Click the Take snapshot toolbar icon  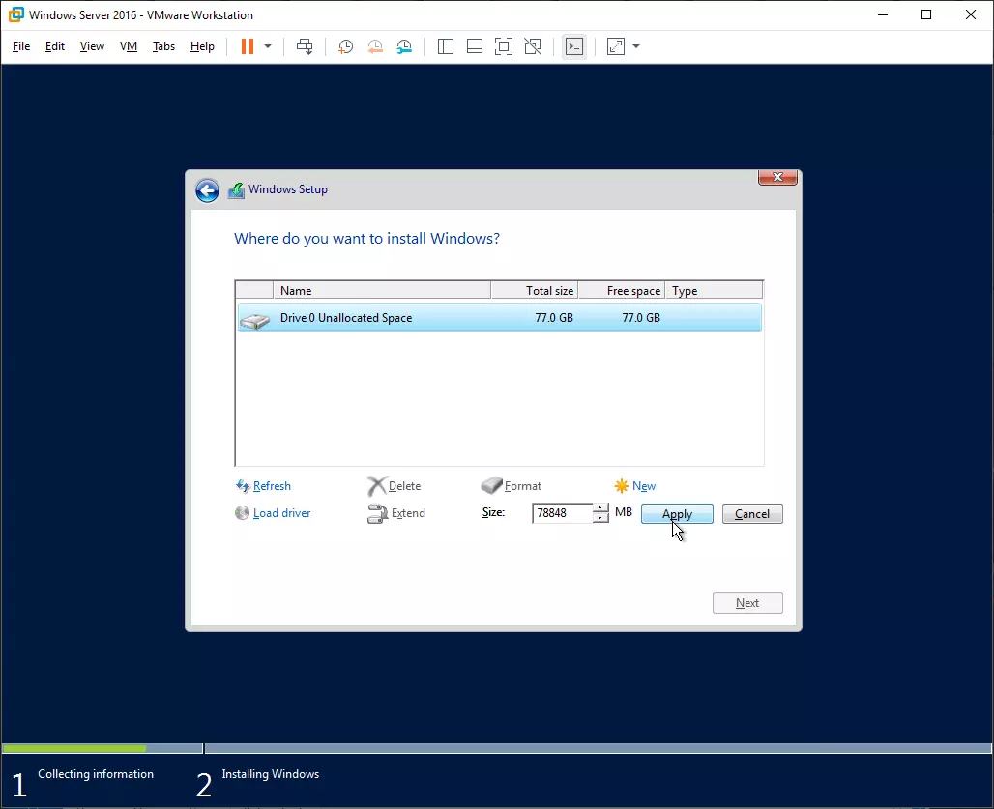click(345, 46)
